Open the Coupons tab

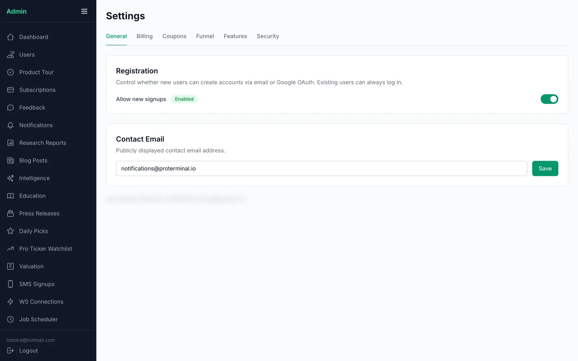[174, 36]
